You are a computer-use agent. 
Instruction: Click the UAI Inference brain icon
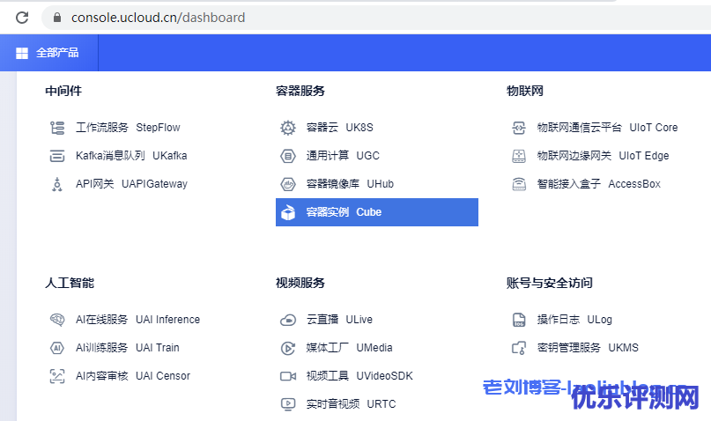click(x=57, y=320)
